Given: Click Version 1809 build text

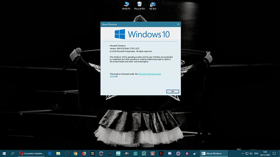Looking at the screenshot, I should coord(124,48).
